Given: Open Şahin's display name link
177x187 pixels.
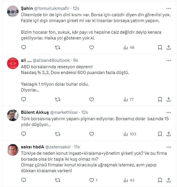Looking at the screenshot, I should click(27, 8).
